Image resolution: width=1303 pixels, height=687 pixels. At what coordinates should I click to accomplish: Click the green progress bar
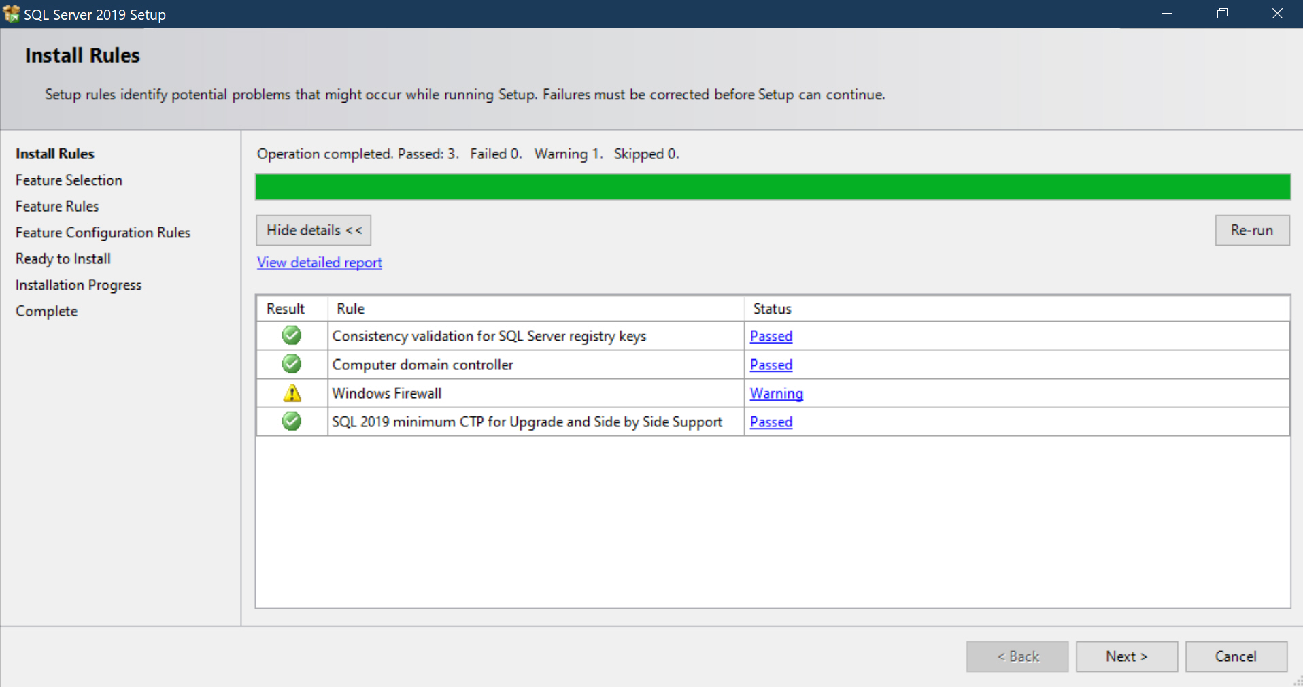click(x=773, y=187)
